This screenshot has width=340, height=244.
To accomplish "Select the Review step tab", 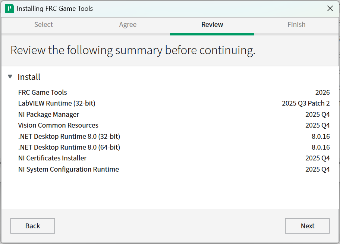I will pyautogui.click(x=212, y=25).
